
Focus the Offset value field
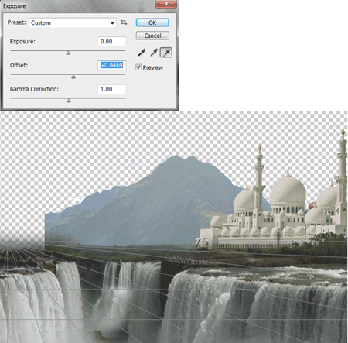pos(112,65)
